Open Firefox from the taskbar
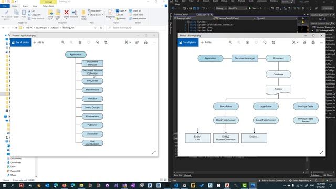The image size is (336, 189). pos(64,185)
